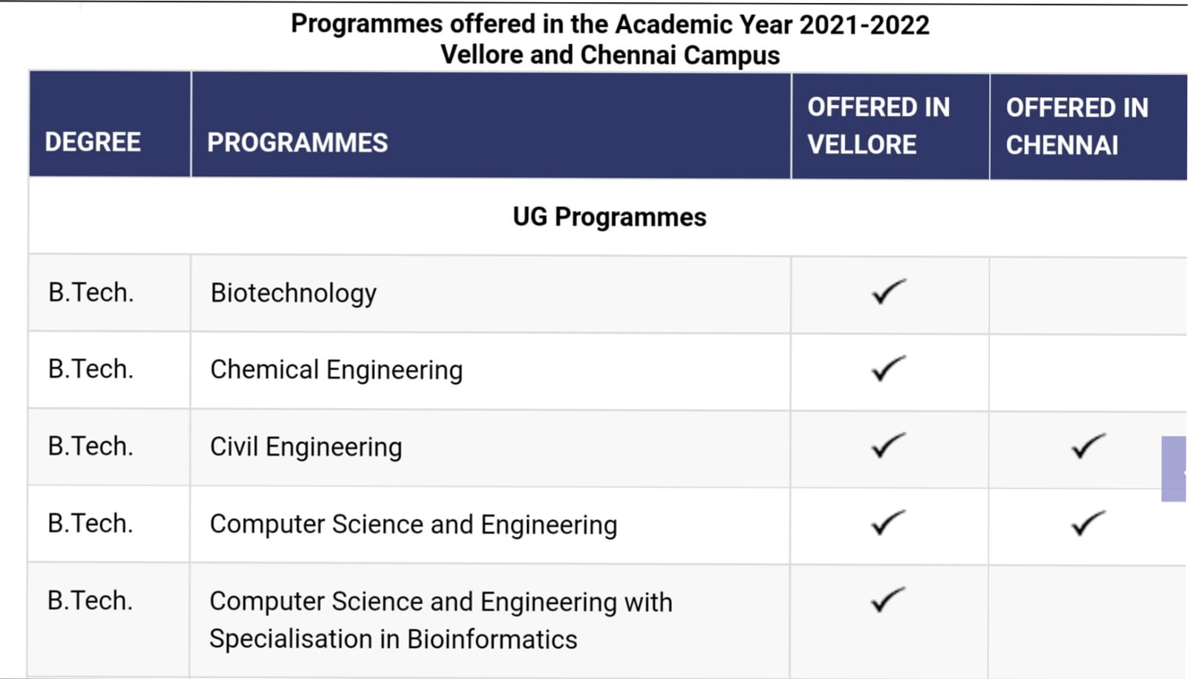Click the B.Tech. cell in Biotechnology row
This screenshot has height=679, width=1188.
pos(91,293)
